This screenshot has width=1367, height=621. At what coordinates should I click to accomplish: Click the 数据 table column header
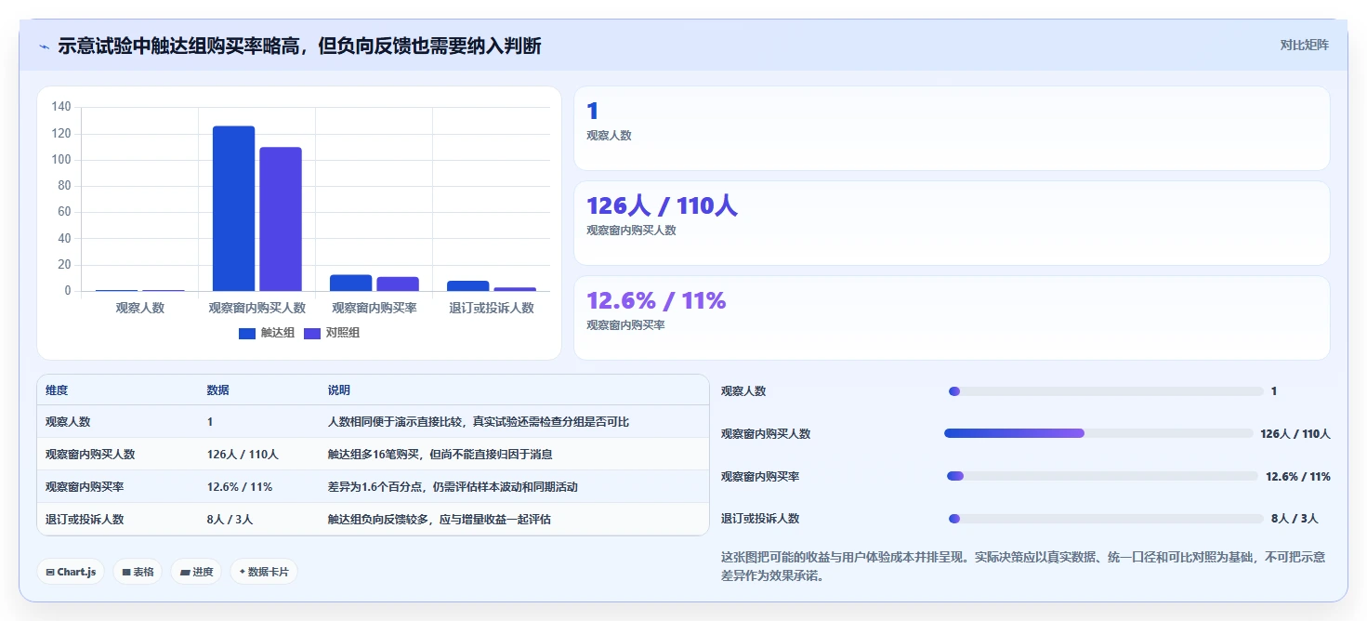(x=217, y=390)
